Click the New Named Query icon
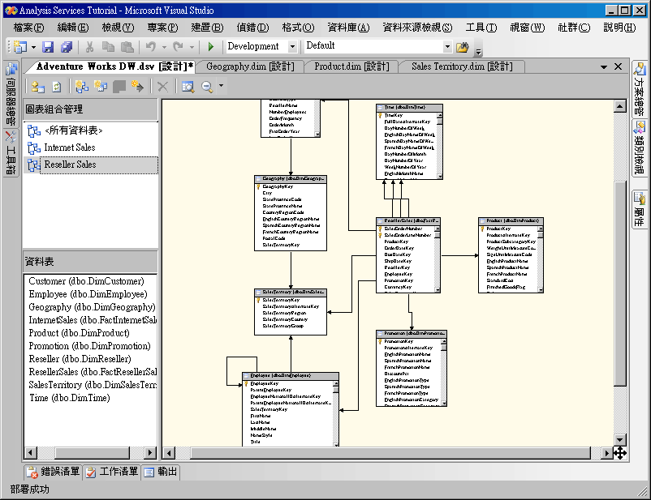 101,86
